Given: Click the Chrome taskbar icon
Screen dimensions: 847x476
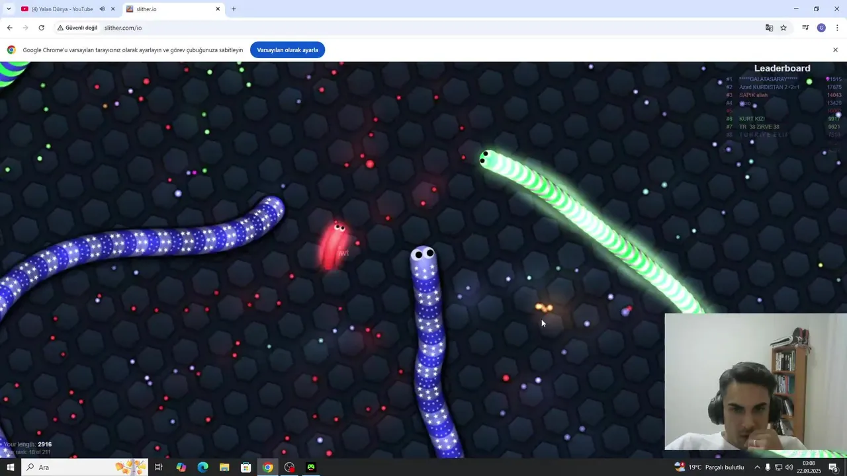Looking at the screenshot, I should click(x=267, y=467).
